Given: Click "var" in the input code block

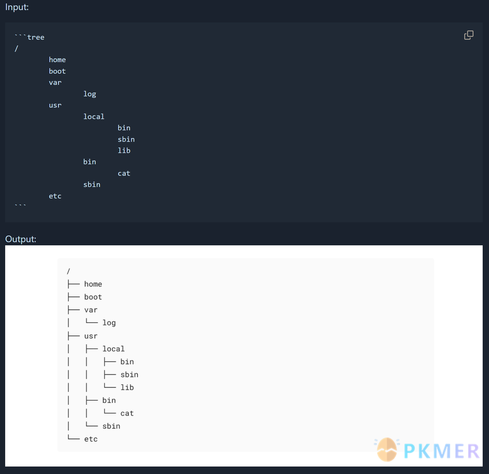Looking at the screenshot, I should [x=55, y=83].
